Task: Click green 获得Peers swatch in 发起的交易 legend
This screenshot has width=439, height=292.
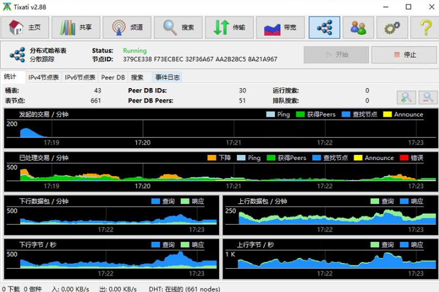Action: click(x=300, y=114)
